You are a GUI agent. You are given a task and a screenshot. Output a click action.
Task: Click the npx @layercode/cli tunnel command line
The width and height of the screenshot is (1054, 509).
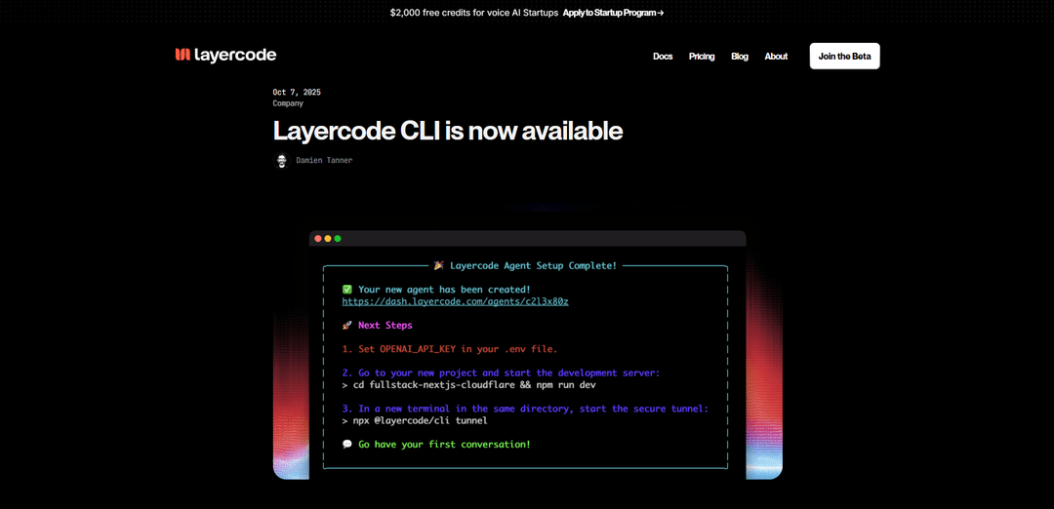415,420
